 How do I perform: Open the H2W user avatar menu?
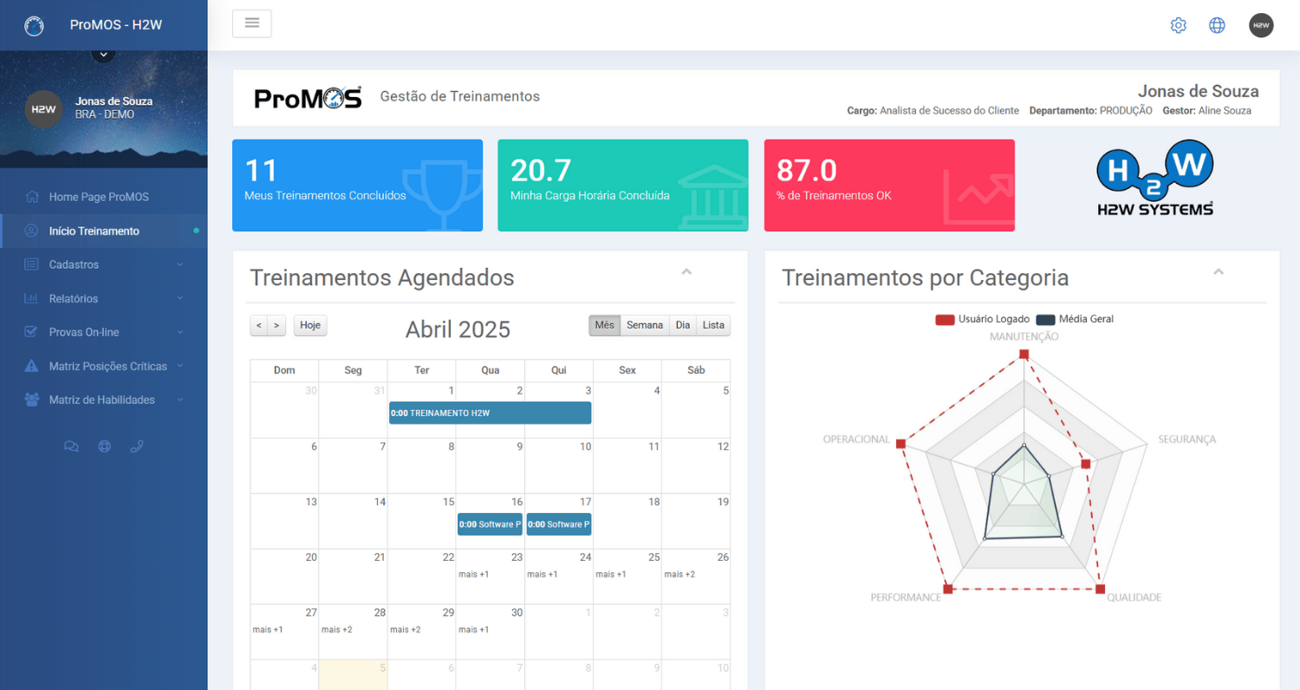pos(1261,25)
